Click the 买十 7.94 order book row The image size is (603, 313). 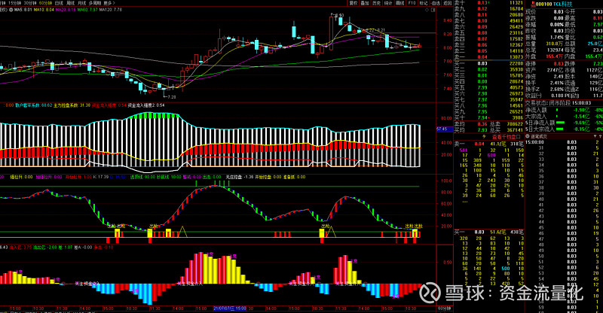pyautogui.click(x=488, y=117)
